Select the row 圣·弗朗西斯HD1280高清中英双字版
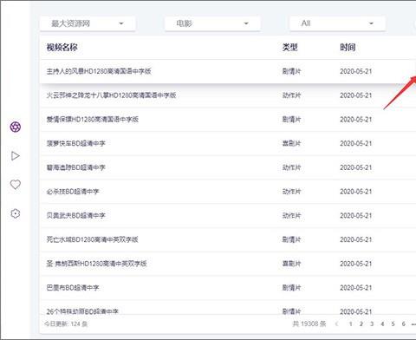This screenshot has height=340, width=416. 228,264
